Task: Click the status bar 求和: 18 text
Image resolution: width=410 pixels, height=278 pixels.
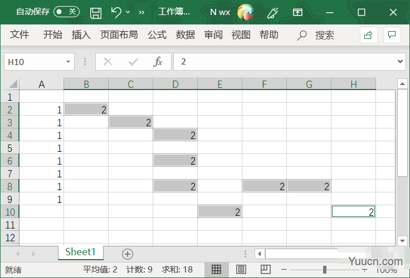Action: pos(177,270)
